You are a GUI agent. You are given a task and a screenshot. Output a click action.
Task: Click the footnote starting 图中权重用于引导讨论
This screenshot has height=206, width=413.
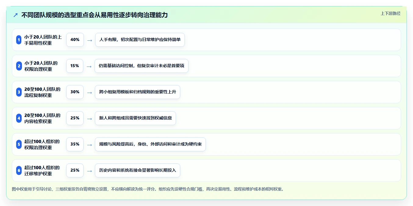click(x=148, y=189)
